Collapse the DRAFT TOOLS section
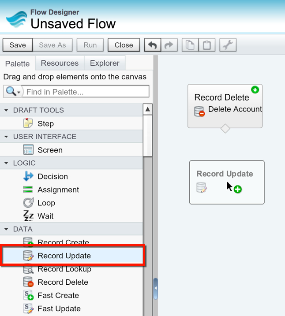 click(7, 110)
